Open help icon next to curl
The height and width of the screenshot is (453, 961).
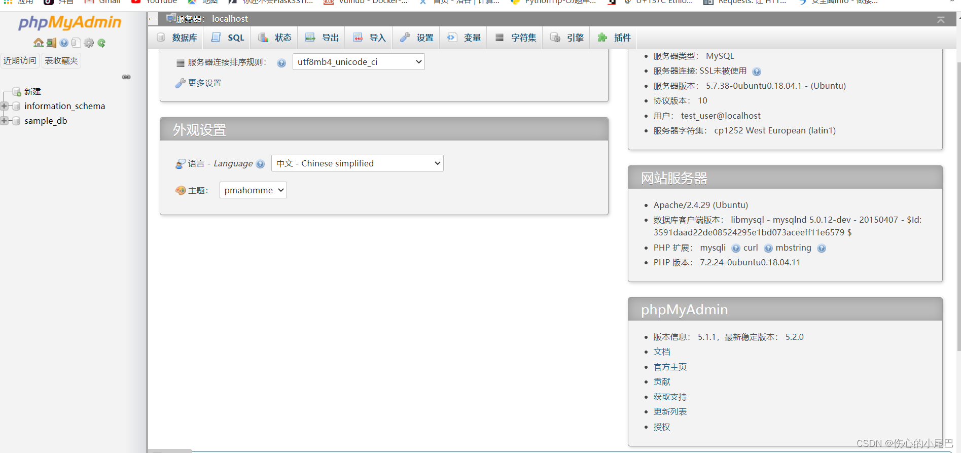coord(768,248)
